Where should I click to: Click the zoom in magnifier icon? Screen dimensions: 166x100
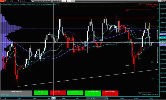click(38, 1)
